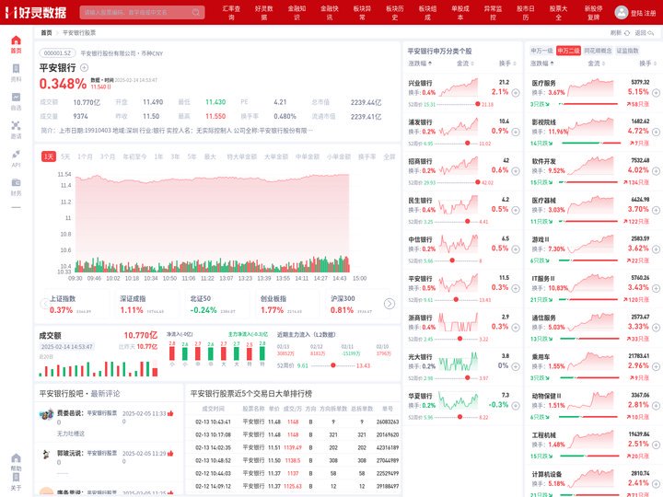Like 郭破浣's comment with thumbs-up
The image size is (663, 497).
tap(170, 453)
